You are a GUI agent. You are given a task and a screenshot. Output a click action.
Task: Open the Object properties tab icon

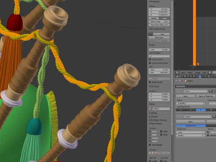pyautogui.click(x=194, y=76)
